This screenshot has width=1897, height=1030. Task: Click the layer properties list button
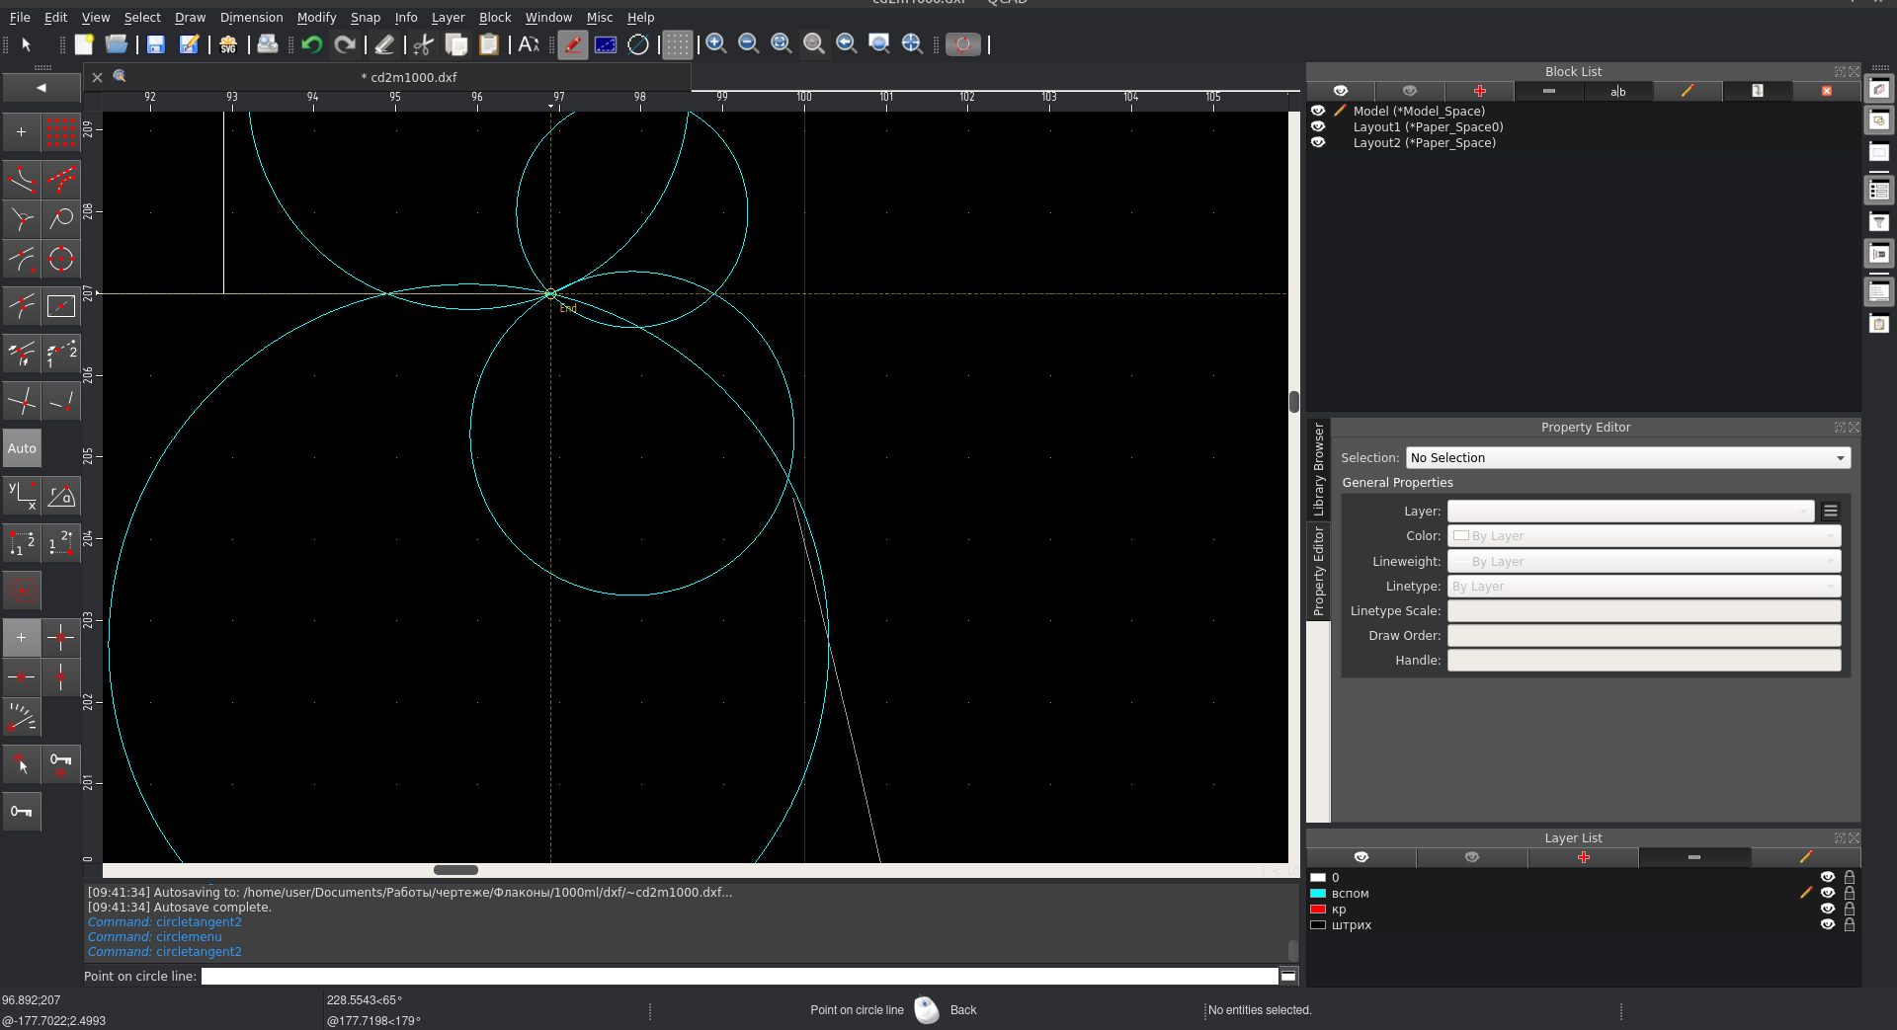(1830, 511)
